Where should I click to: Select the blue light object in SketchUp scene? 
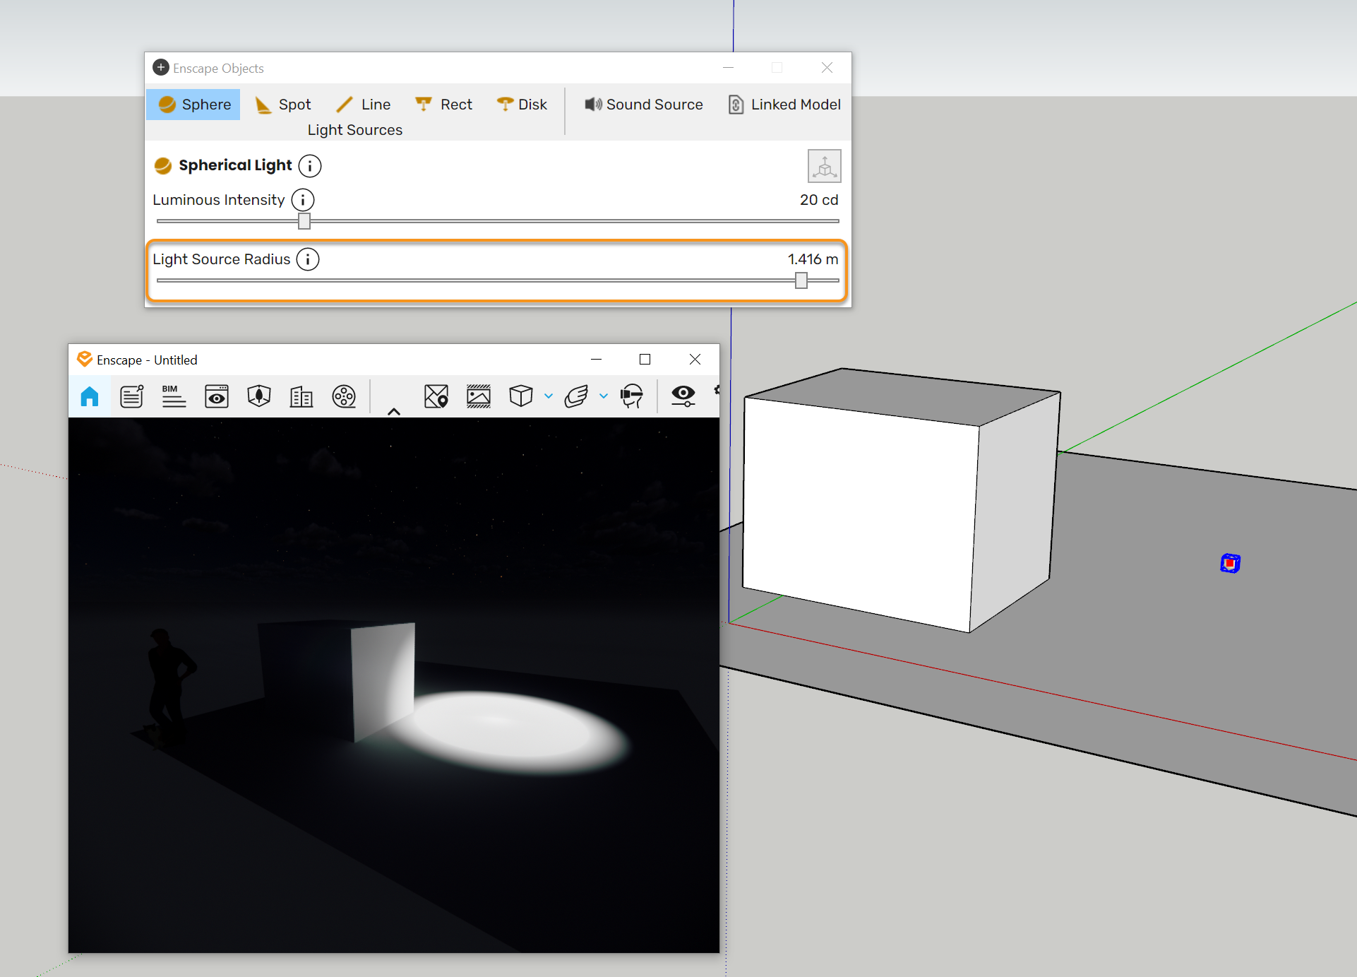coord(1230,563)
